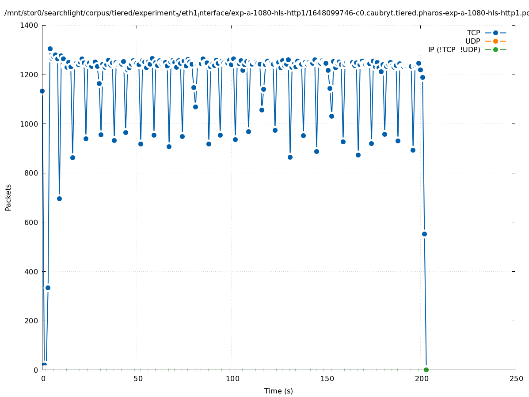Click the TCP point near 550 packets
Viewport: 529px width, 397px height.
[x=424, y=234]
